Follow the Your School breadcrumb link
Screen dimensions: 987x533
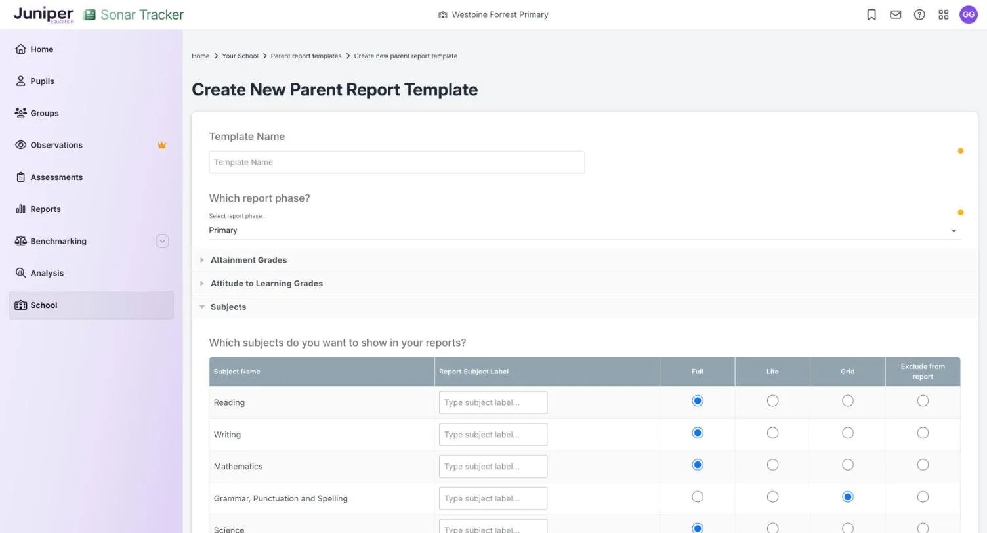click(240, 56)
